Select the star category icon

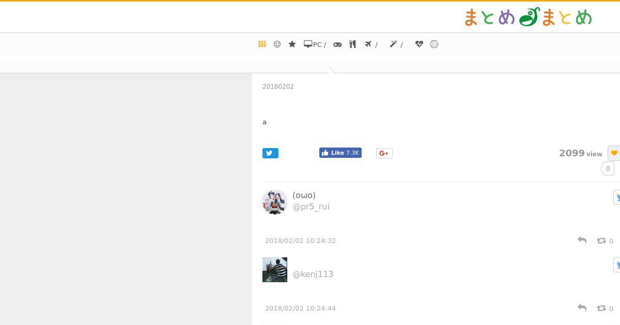[x=292, y=44]
